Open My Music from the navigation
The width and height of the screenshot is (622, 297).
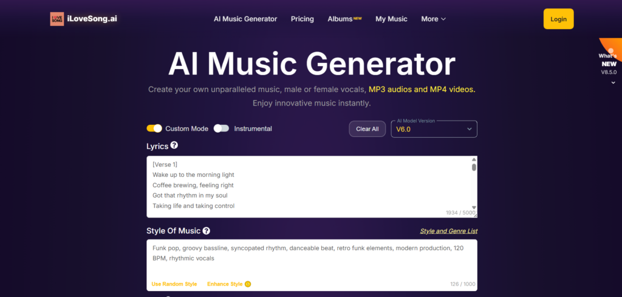[392, 19]
